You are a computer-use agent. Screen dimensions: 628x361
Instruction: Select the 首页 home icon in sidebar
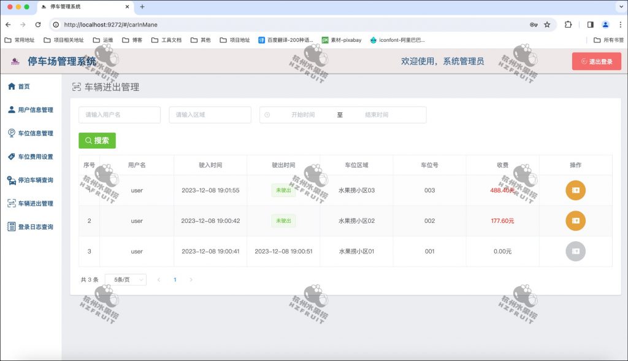tap(10, 86)
